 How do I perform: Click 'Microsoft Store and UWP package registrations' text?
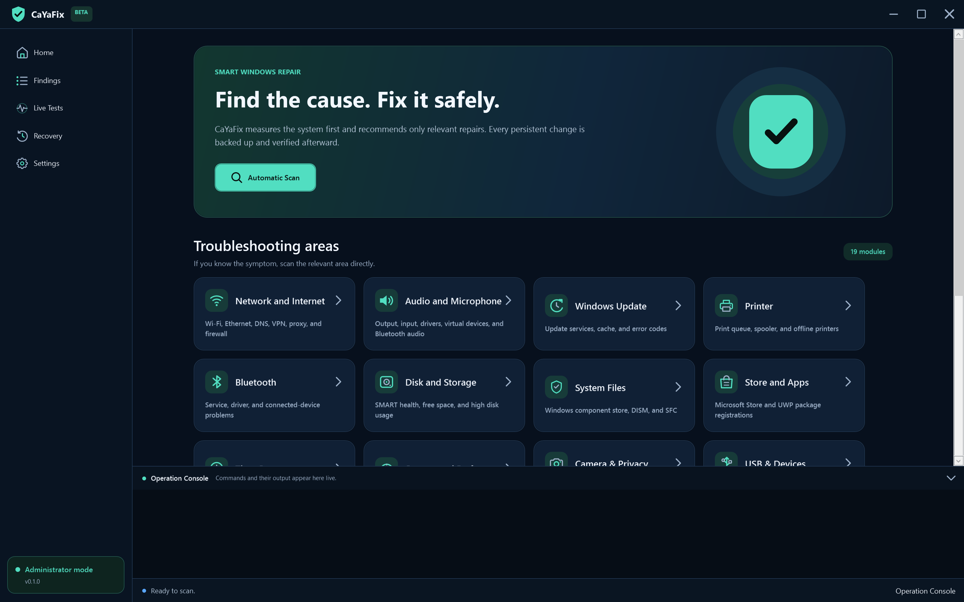[x=768, y=410]
